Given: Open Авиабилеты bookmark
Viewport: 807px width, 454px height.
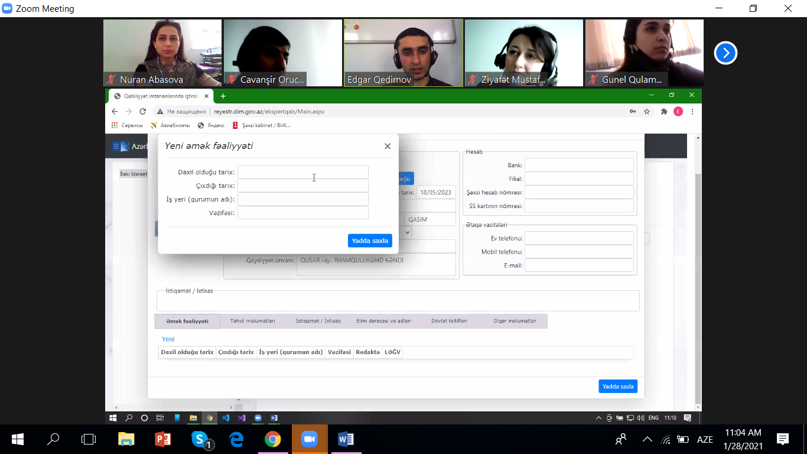Looking at the screenshot, I should (x=170, y=125).
